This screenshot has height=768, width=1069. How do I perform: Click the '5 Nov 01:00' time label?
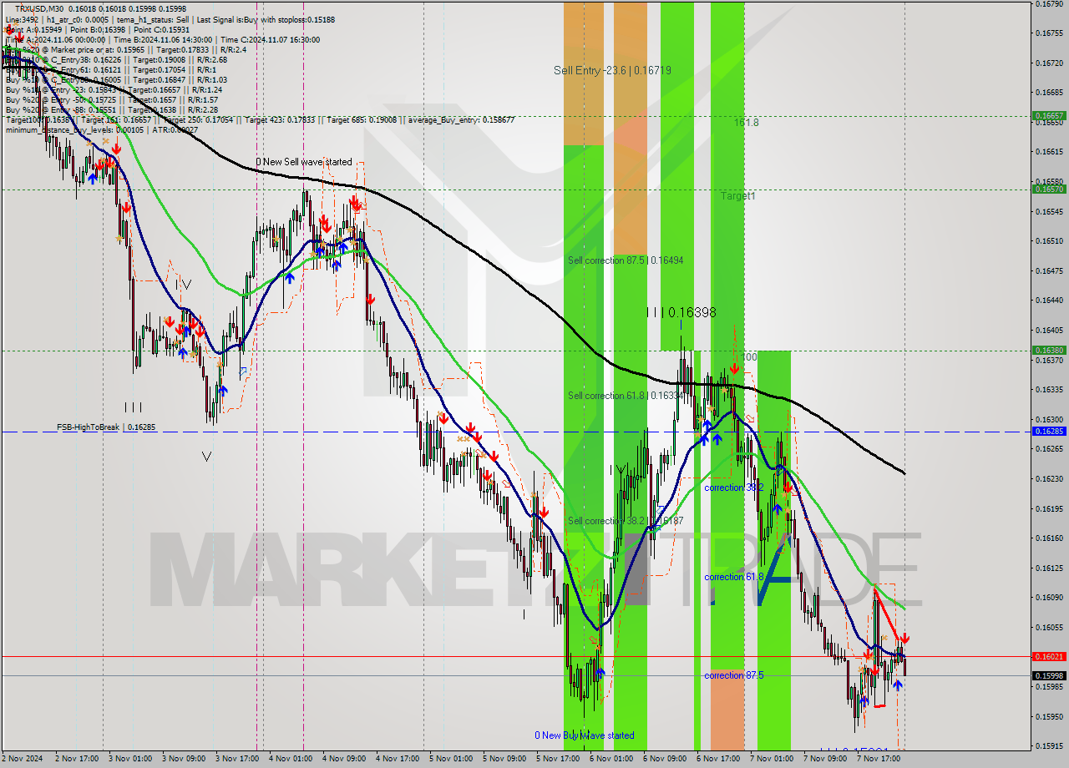tap(451, 759)
